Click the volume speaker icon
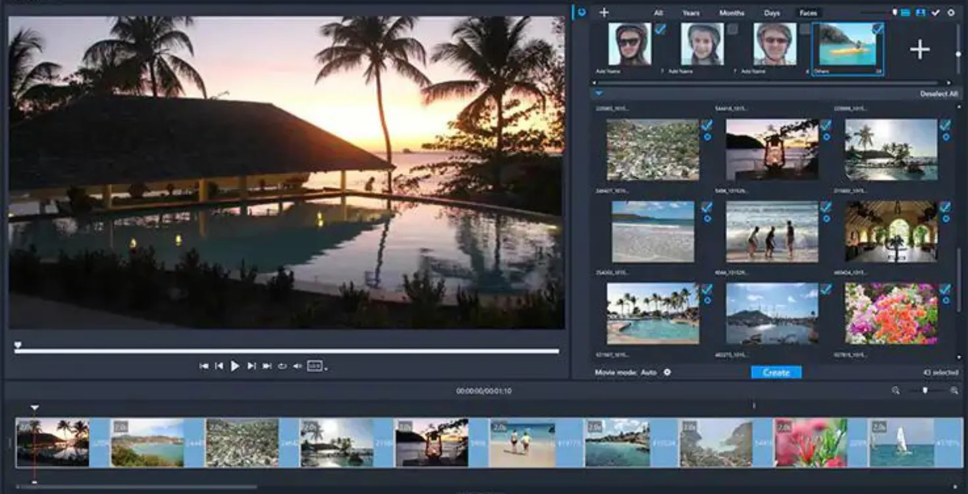The height and width of the screenshot is (494, 968). coord(297,366)
